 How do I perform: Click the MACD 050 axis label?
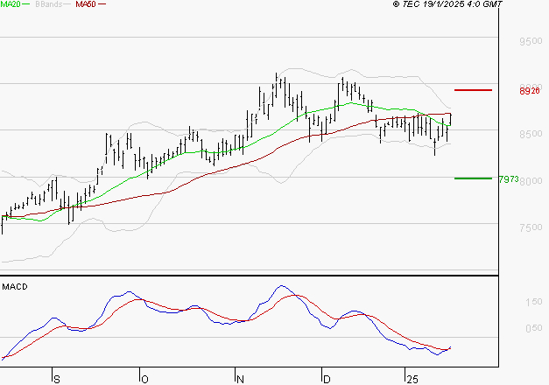(x=534, y=328)
